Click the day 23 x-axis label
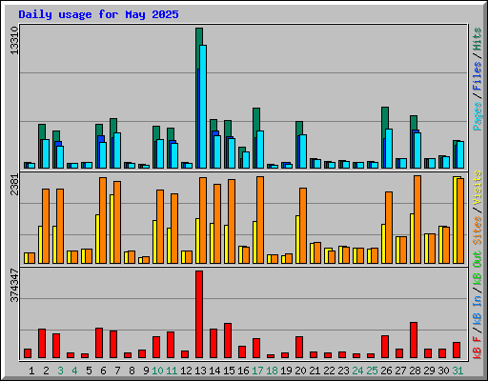The height and width of the screenshot is (381, 488). click(343, 371)
